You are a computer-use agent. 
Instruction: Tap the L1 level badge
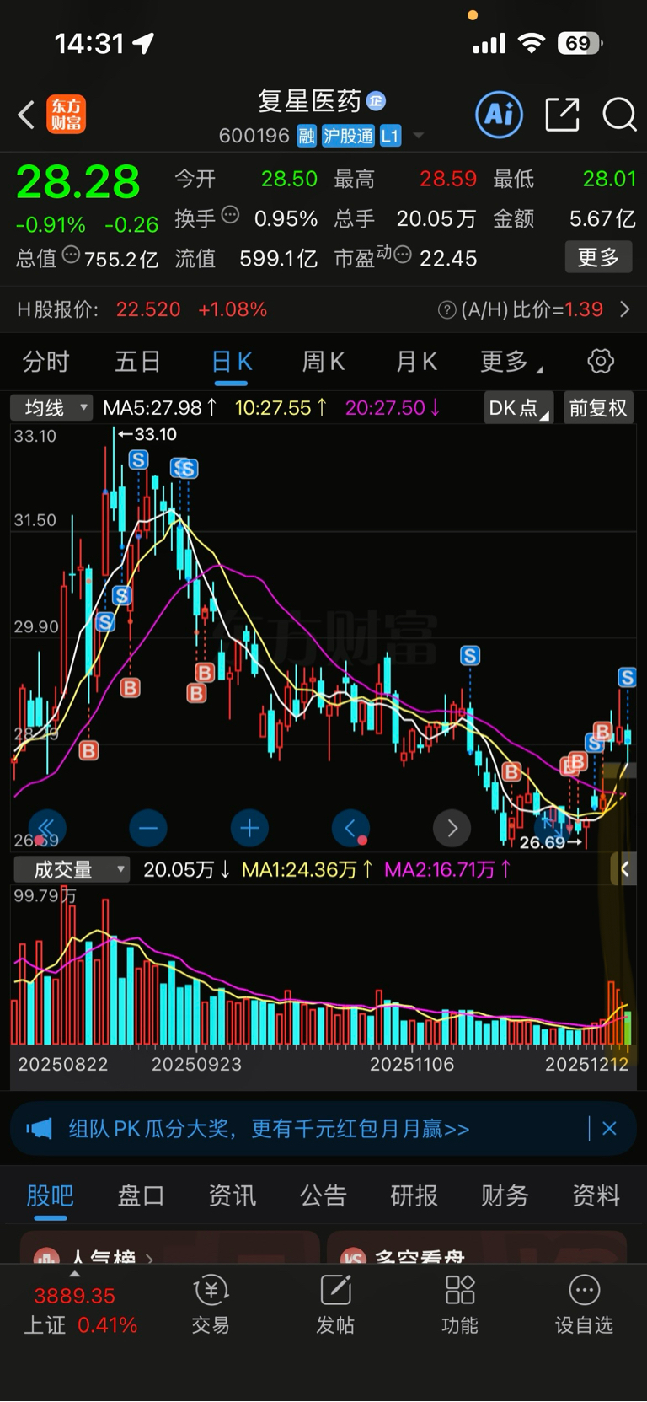click(x=390, y=136)
